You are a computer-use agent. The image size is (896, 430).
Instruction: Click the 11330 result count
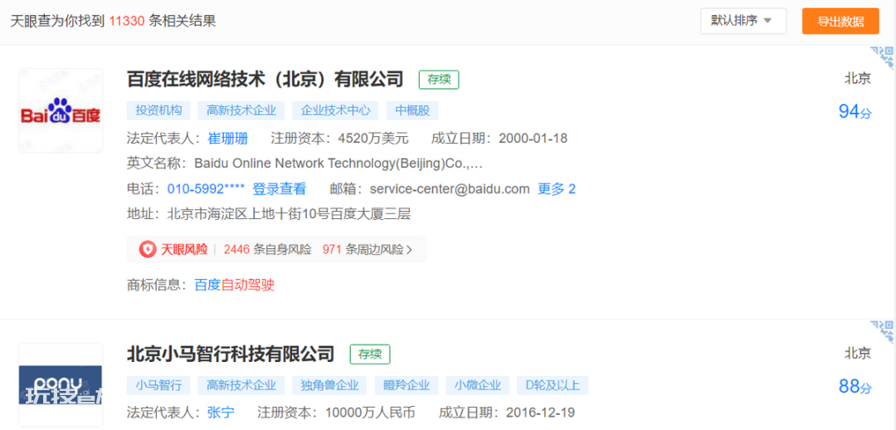pyautogui.click(x=127, y=21)
